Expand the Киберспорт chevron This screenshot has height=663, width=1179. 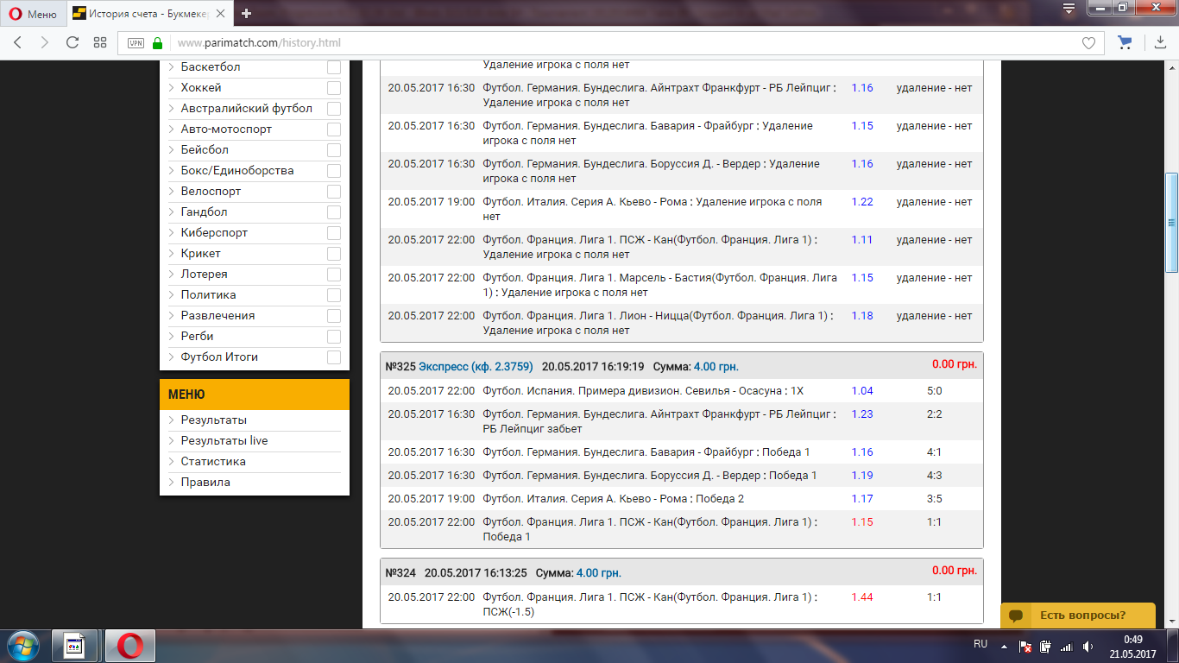click(x=171, y=233)
